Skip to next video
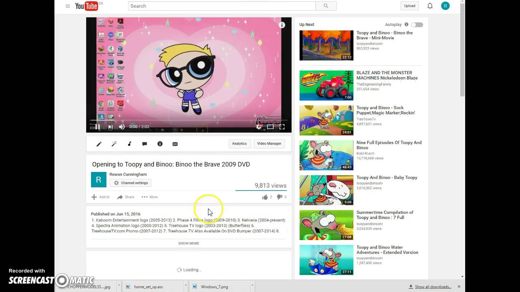The image size is (520, 292). tap(110, 127)
